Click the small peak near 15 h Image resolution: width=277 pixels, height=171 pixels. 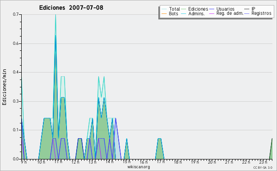(126, 148)
